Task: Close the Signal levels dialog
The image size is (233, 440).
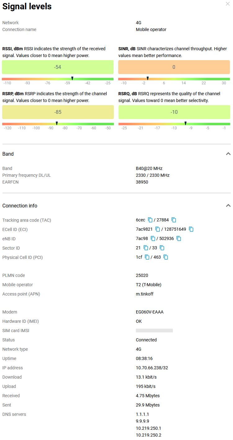Action: 228,4
